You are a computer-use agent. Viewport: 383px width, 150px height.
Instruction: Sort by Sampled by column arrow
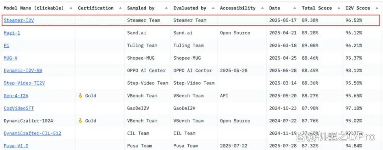166,8
